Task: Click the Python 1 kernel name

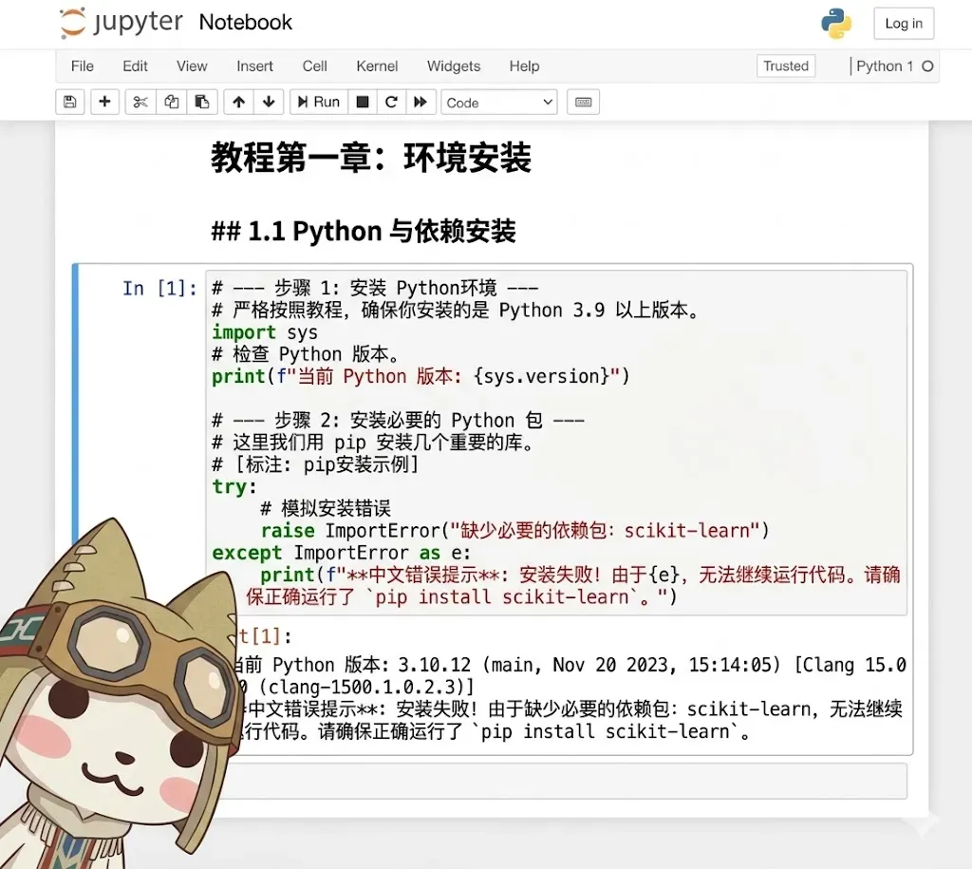Action: tap(885, 66)
